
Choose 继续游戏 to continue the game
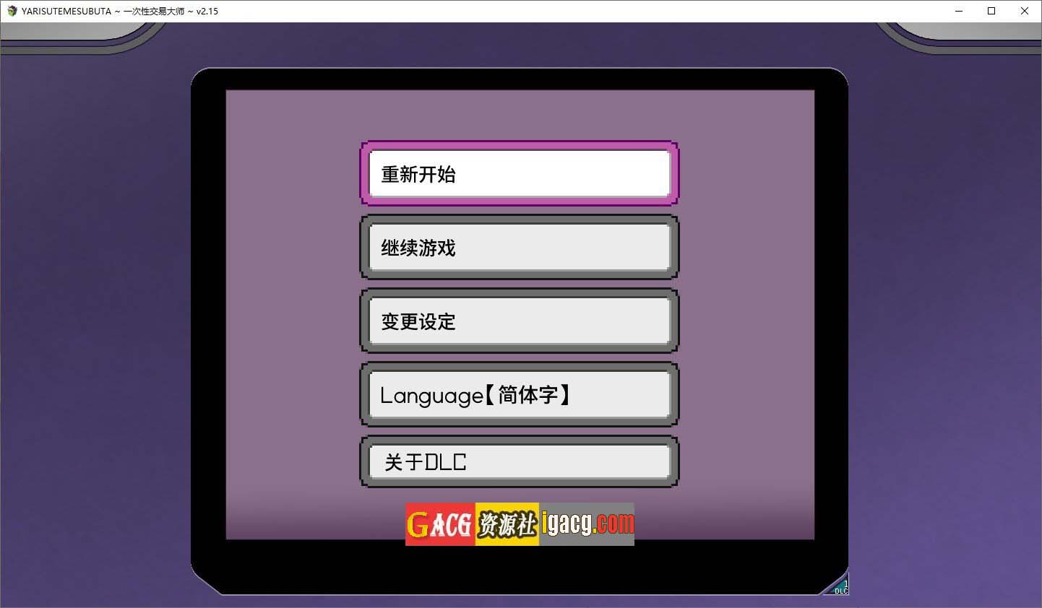pos(519,248)
